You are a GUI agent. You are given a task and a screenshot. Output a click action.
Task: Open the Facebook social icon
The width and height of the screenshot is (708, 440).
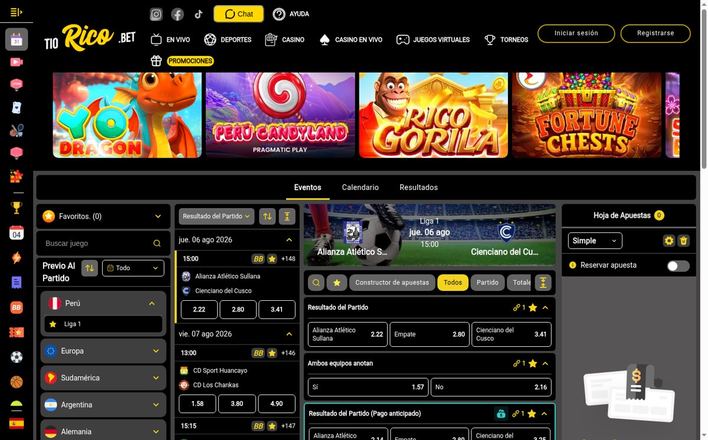coord(177,14)
